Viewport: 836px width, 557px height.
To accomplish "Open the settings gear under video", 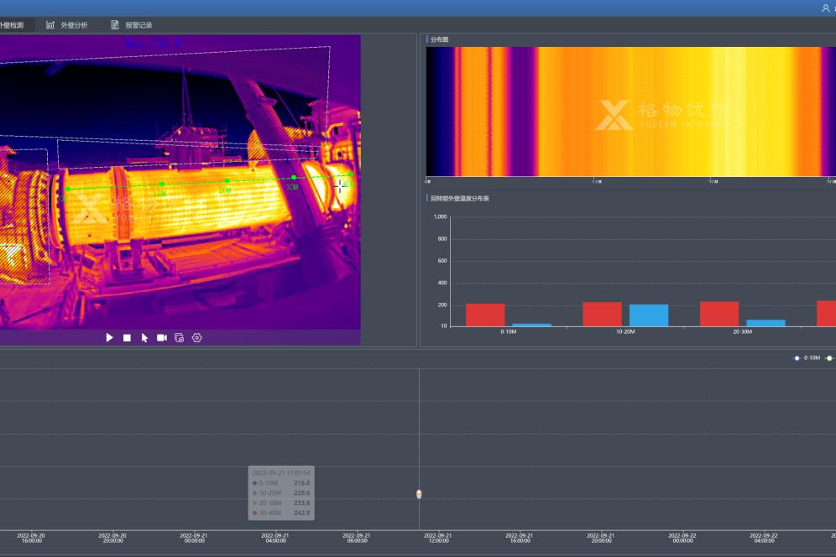I will click(x=197, y=338).
